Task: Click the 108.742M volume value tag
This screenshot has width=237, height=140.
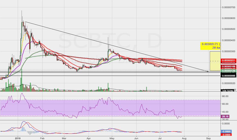Action: pos(227,91)
